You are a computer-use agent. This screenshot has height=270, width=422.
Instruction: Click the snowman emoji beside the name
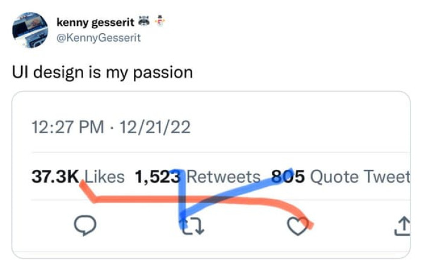pos(160,22)
